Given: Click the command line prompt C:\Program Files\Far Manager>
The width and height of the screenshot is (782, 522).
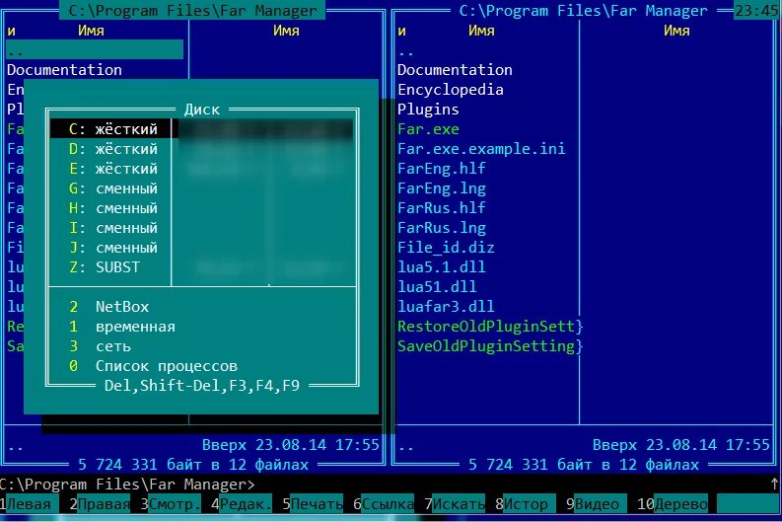Looking at the screenshot, I should (x=127, y=485).
